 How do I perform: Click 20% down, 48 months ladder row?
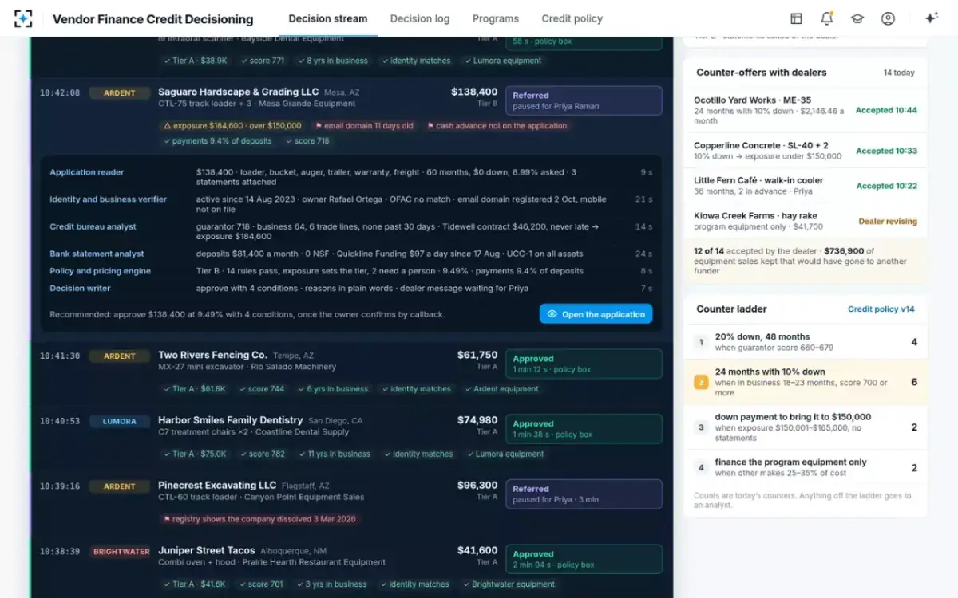click(x=806, y=342)
